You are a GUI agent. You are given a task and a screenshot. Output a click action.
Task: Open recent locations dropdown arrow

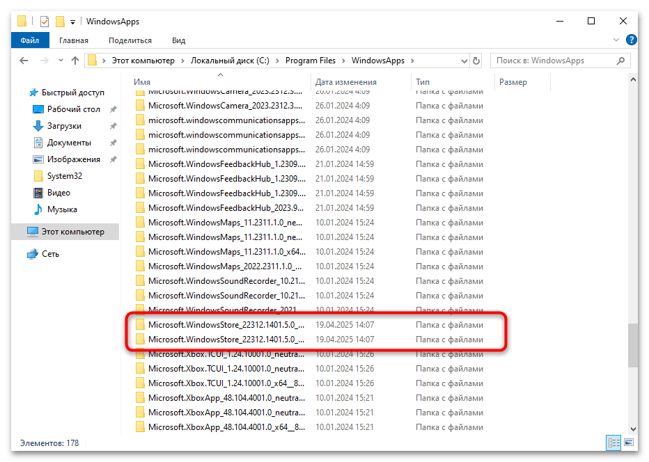click(x=61, y=61)
